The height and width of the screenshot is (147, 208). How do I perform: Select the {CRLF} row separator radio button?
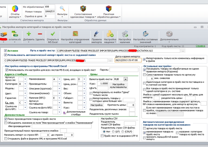point(123,131)
